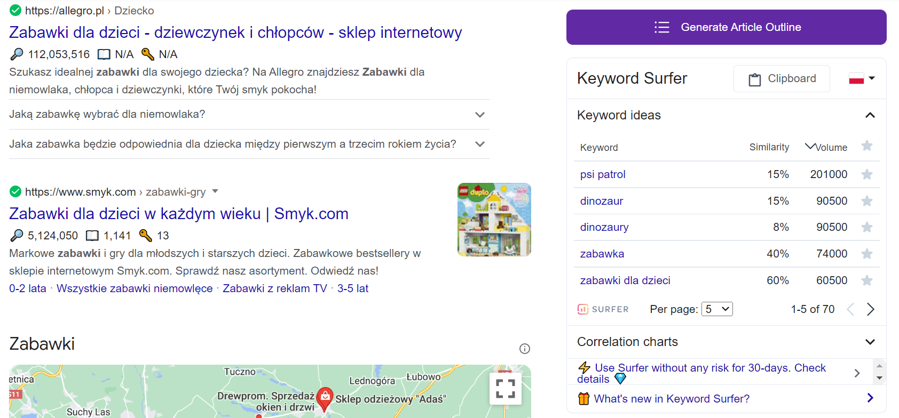Click keyword zabawki dla dzieci
The width and height of the screenshot is (899, 418).
pyautogui.click(x=625, y=280)
